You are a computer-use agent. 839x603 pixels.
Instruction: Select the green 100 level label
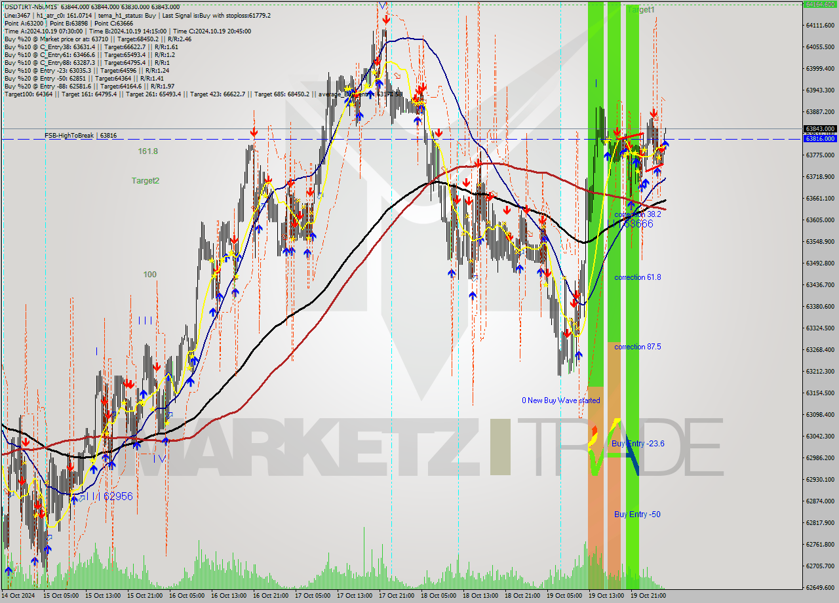pyautogui.click(x=150, y=274)
